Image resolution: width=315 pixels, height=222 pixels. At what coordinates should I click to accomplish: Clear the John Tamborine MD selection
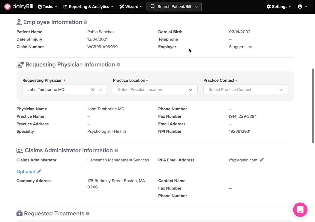point(93,90)
